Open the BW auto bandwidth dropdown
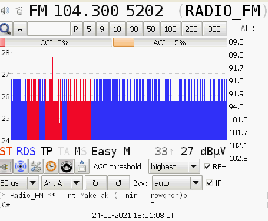 [177, 183]
